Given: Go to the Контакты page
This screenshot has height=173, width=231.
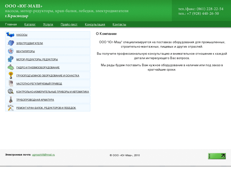Looking at the screenshot, I should (119, 24).
